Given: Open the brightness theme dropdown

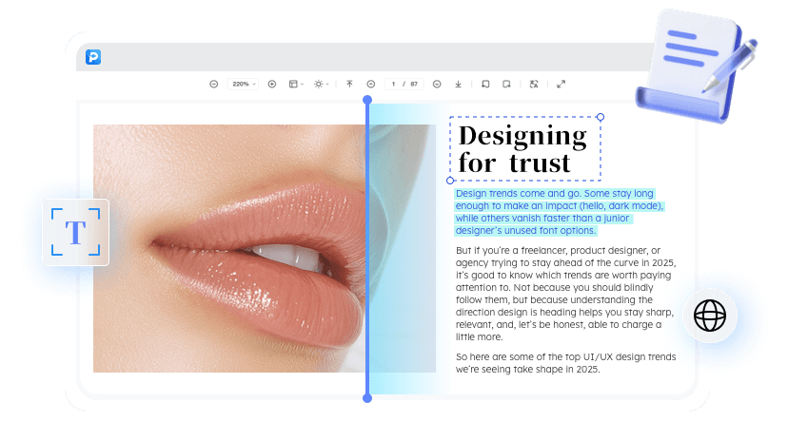Looking at the screenshot, I should tap(322, 84).
